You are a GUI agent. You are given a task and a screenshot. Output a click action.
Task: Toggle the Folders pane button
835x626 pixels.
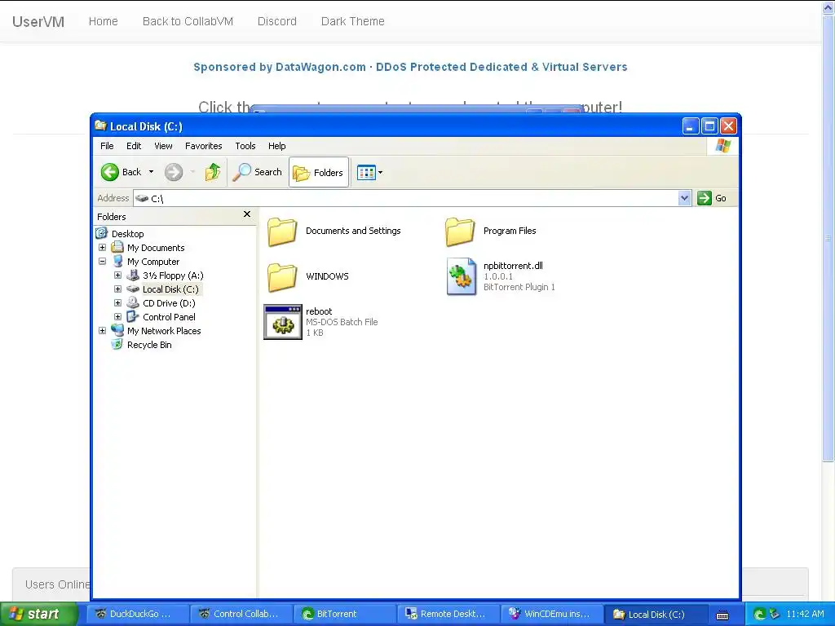click(319, 172)
